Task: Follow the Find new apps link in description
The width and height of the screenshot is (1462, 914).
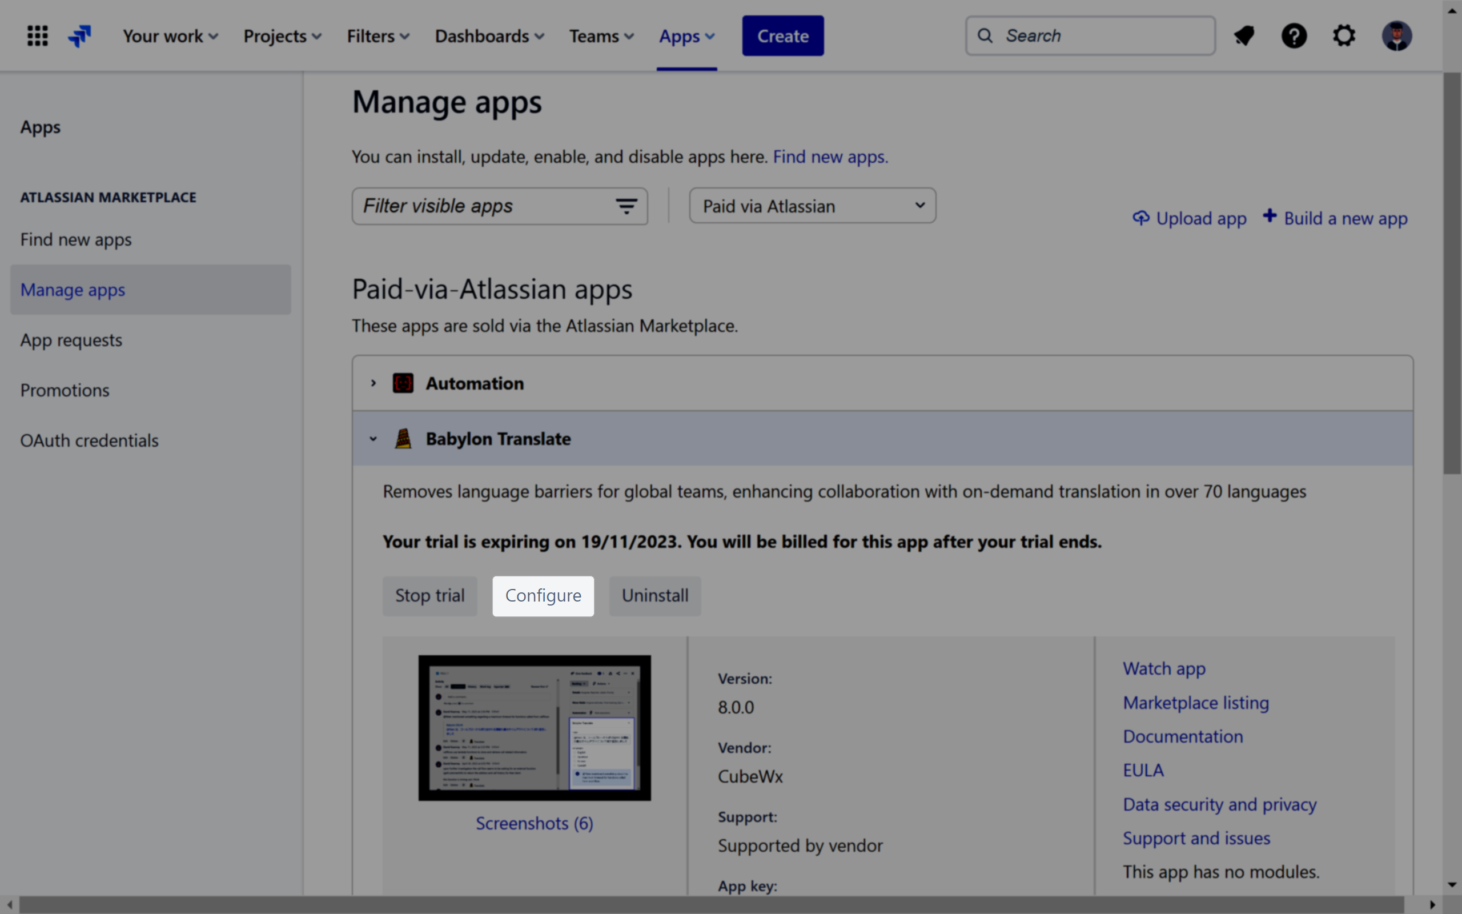Action: pos(830,157)
